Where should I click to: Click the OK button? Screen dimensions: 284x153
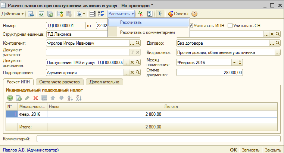233,150
